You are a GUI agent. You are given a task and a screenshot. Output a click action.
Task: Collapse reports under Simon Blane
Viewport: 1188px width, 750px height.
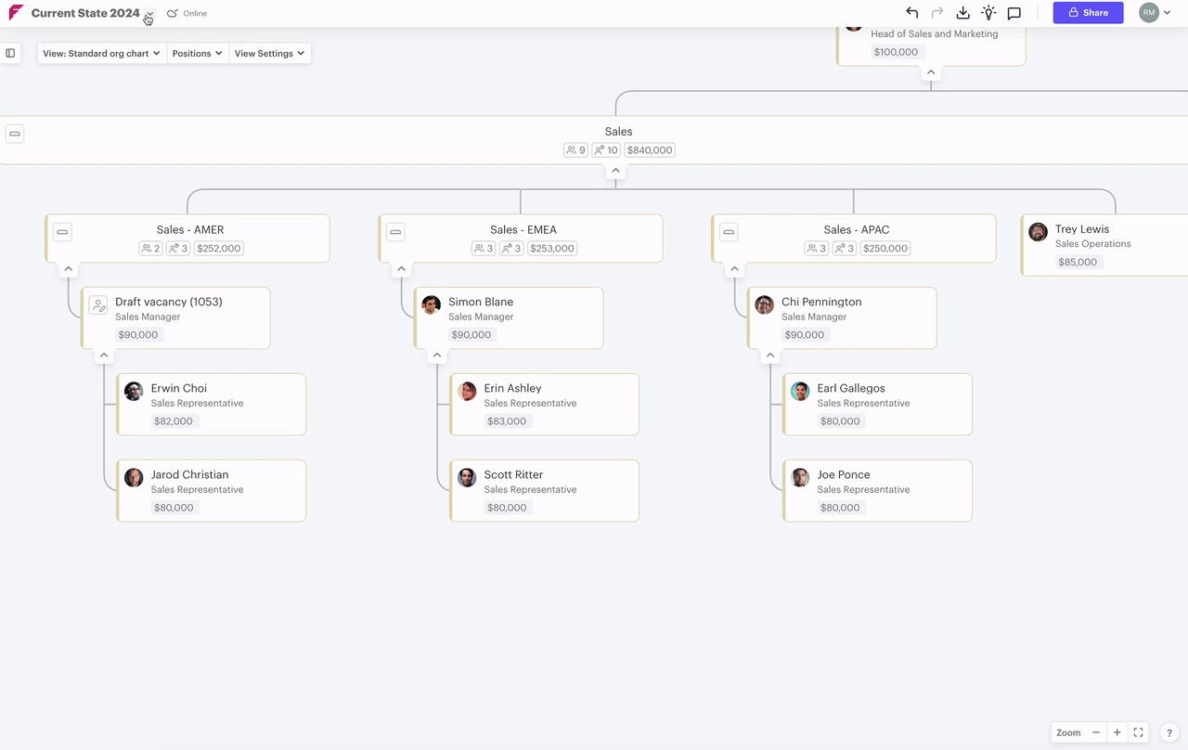[437, 356]
